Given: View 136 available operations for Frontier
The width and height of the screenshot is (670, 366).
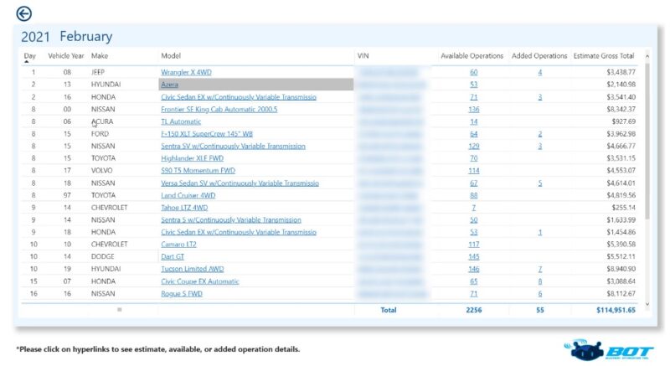Looking at the screenshot, I should coord(474,110).
